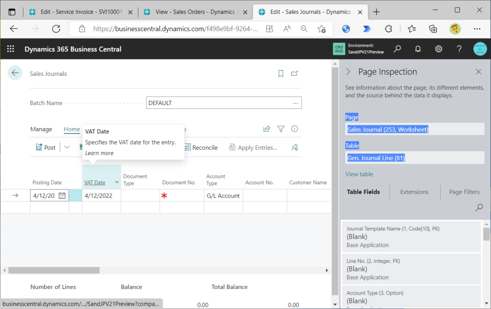Click Apply Entries action
Viewport: 491px width, 309px height.
click(x=253, y=147)
